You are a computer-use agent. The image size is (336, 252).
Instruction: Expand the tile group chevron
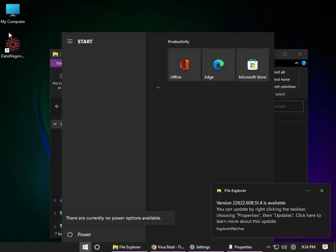tap(158, 87)
